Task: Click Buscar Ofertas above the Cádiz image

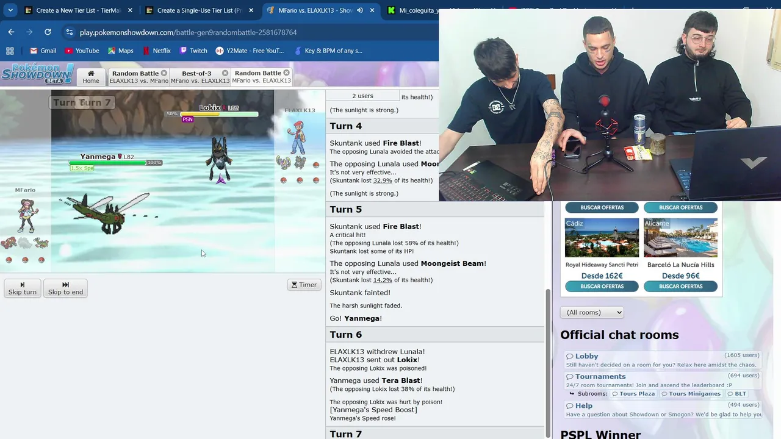Action: (602, 207)
